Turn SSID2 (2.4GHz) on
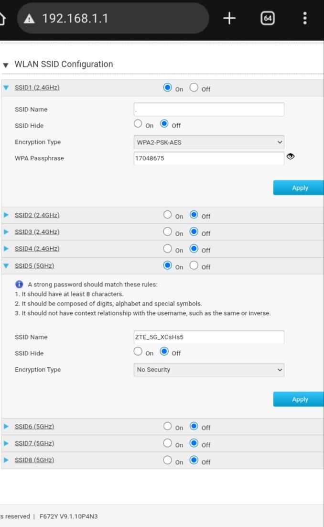The width and height of the screenshot is (324, 527). [x=167, y=215]
